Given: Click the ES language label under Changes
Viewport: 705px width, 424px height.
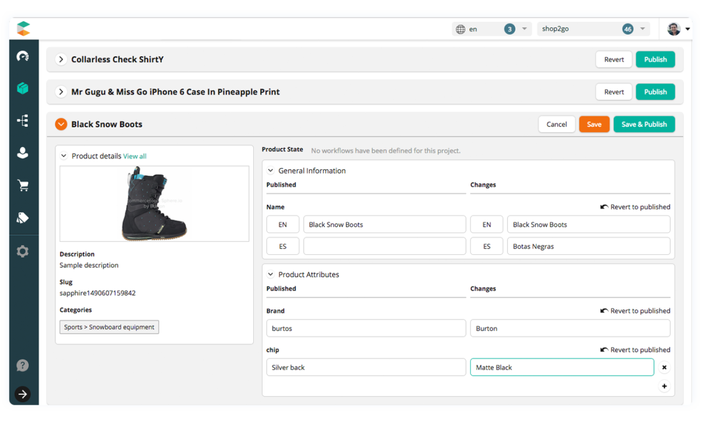Looking at the screenshot, I should click(x=486, y=247).
